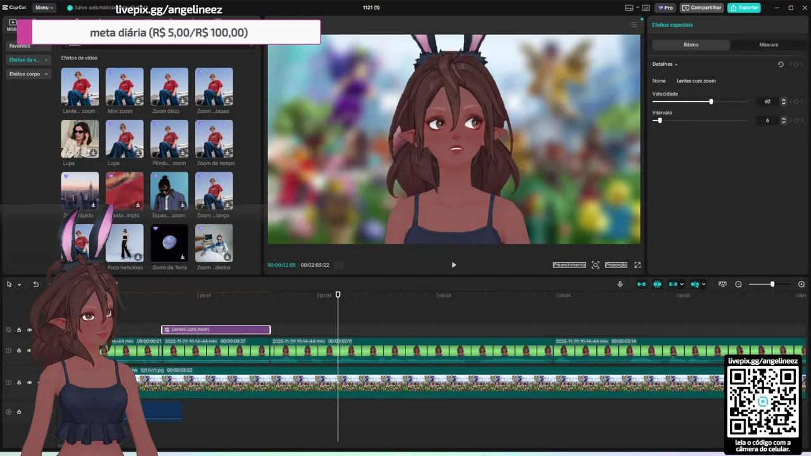Screen dimensions: 811x456
Task: Hide the effects track with eye icon
Action: point(29,330)
